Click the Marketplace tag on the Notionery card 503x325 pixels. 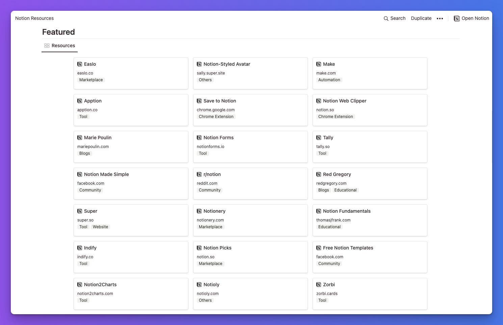click(210, 227)
